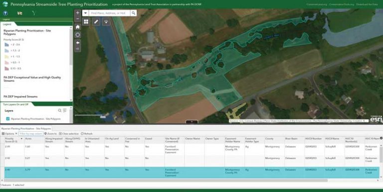Toggle Riparian Planting Prioritization layer checkbox
Screen dimensions: 383x192
8,119
